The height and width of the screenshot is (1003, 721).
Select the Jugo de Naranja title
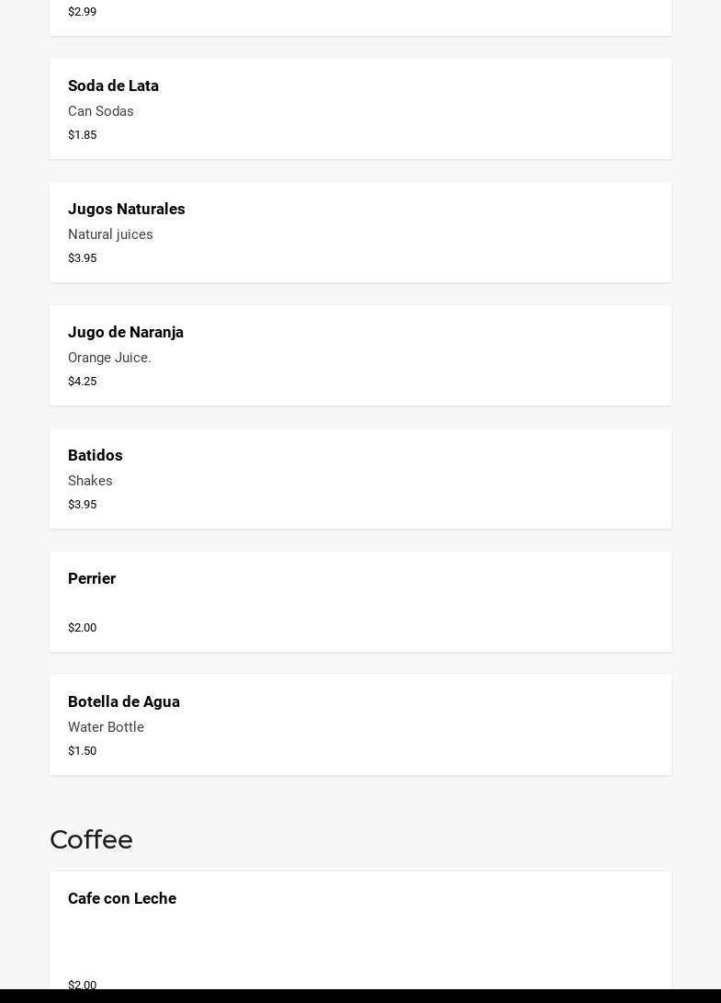126,332
